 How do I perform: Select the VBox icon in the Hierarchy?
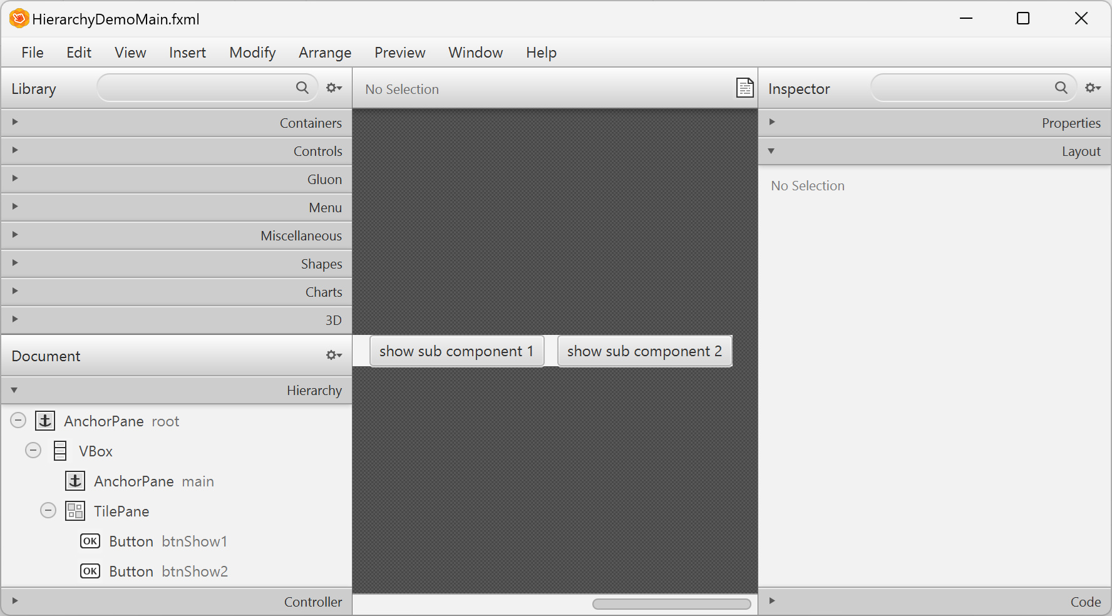[x=59, y=451]
